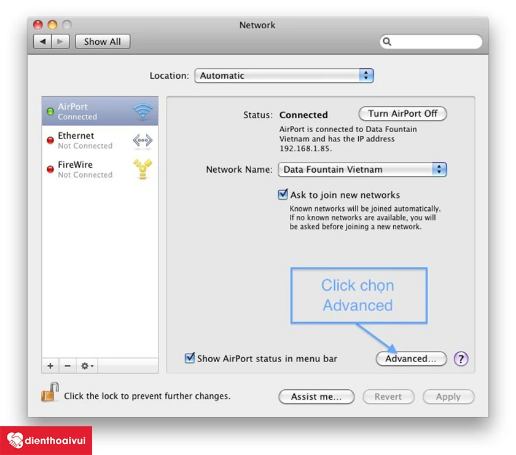Click the Turn AirPort Off button
This screenshot has width=516, height=455.
click(x=402, y=114)
